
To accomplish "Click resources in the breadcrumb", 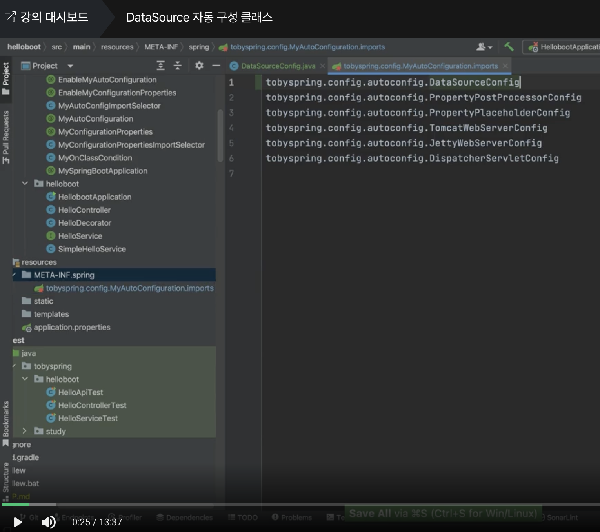I will pos(117,47).
